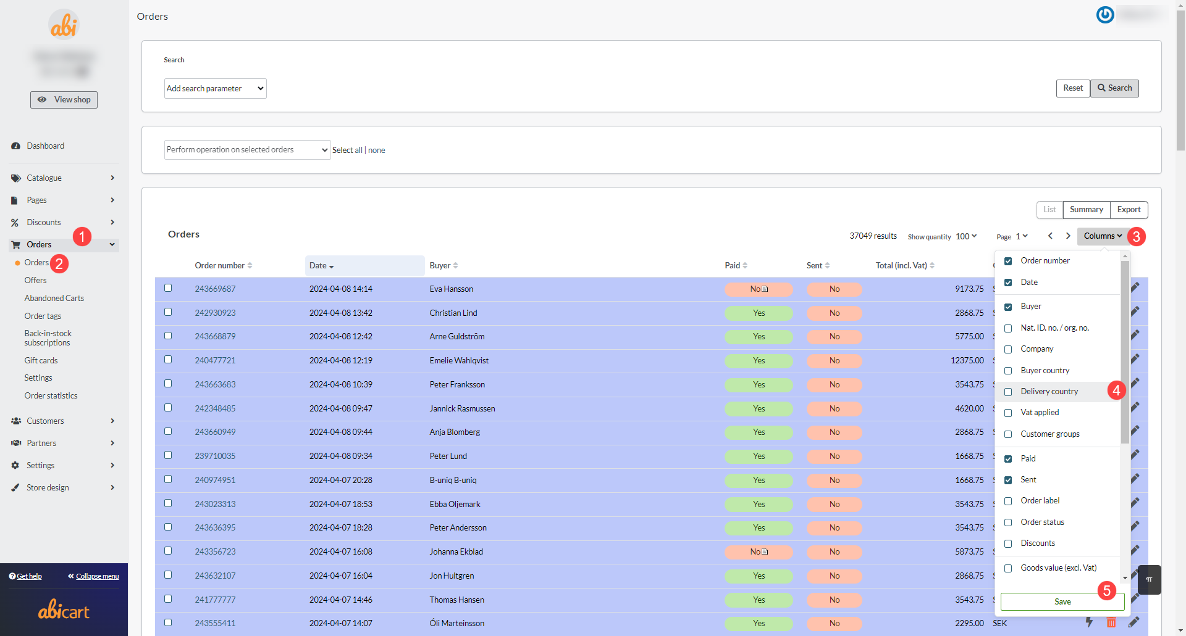Edit order 243555411 with pencil icon

click(1133, 622)
